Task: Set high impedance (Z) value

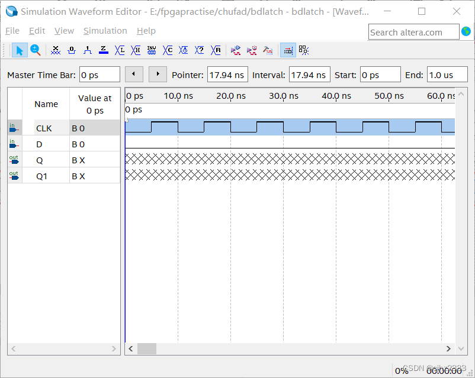Action: tap(104, 50)
